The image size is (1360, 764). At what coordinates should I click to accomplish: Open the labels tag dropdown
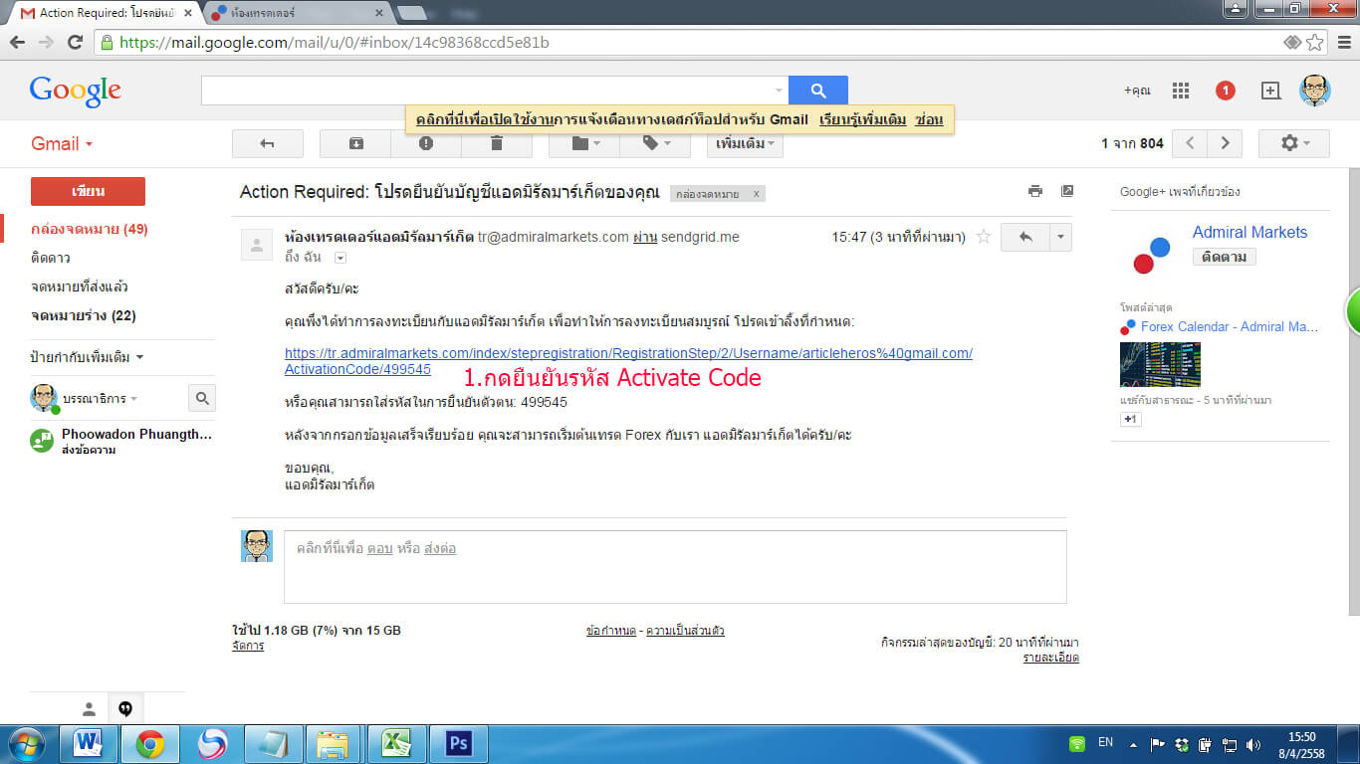pyautogui.click(x=655, y=143)
